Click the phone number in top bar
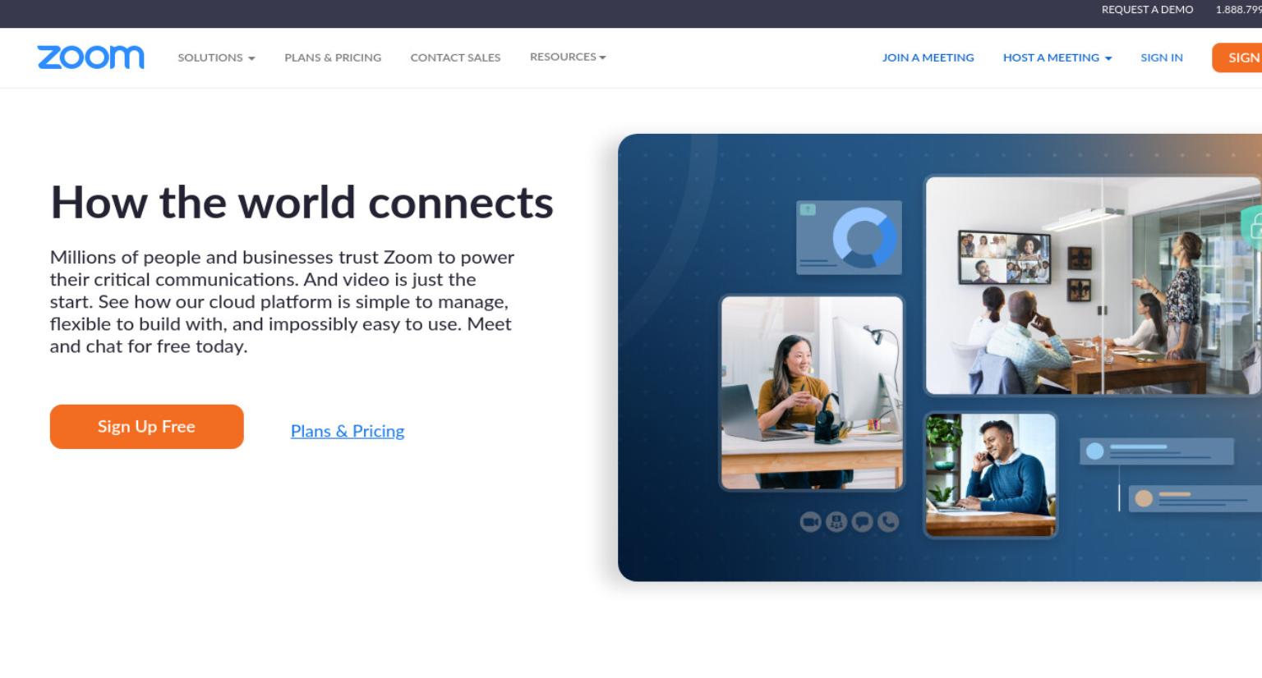This screenshot has height=678, width=1262. pyautogui.click(x=1239, y=10)
